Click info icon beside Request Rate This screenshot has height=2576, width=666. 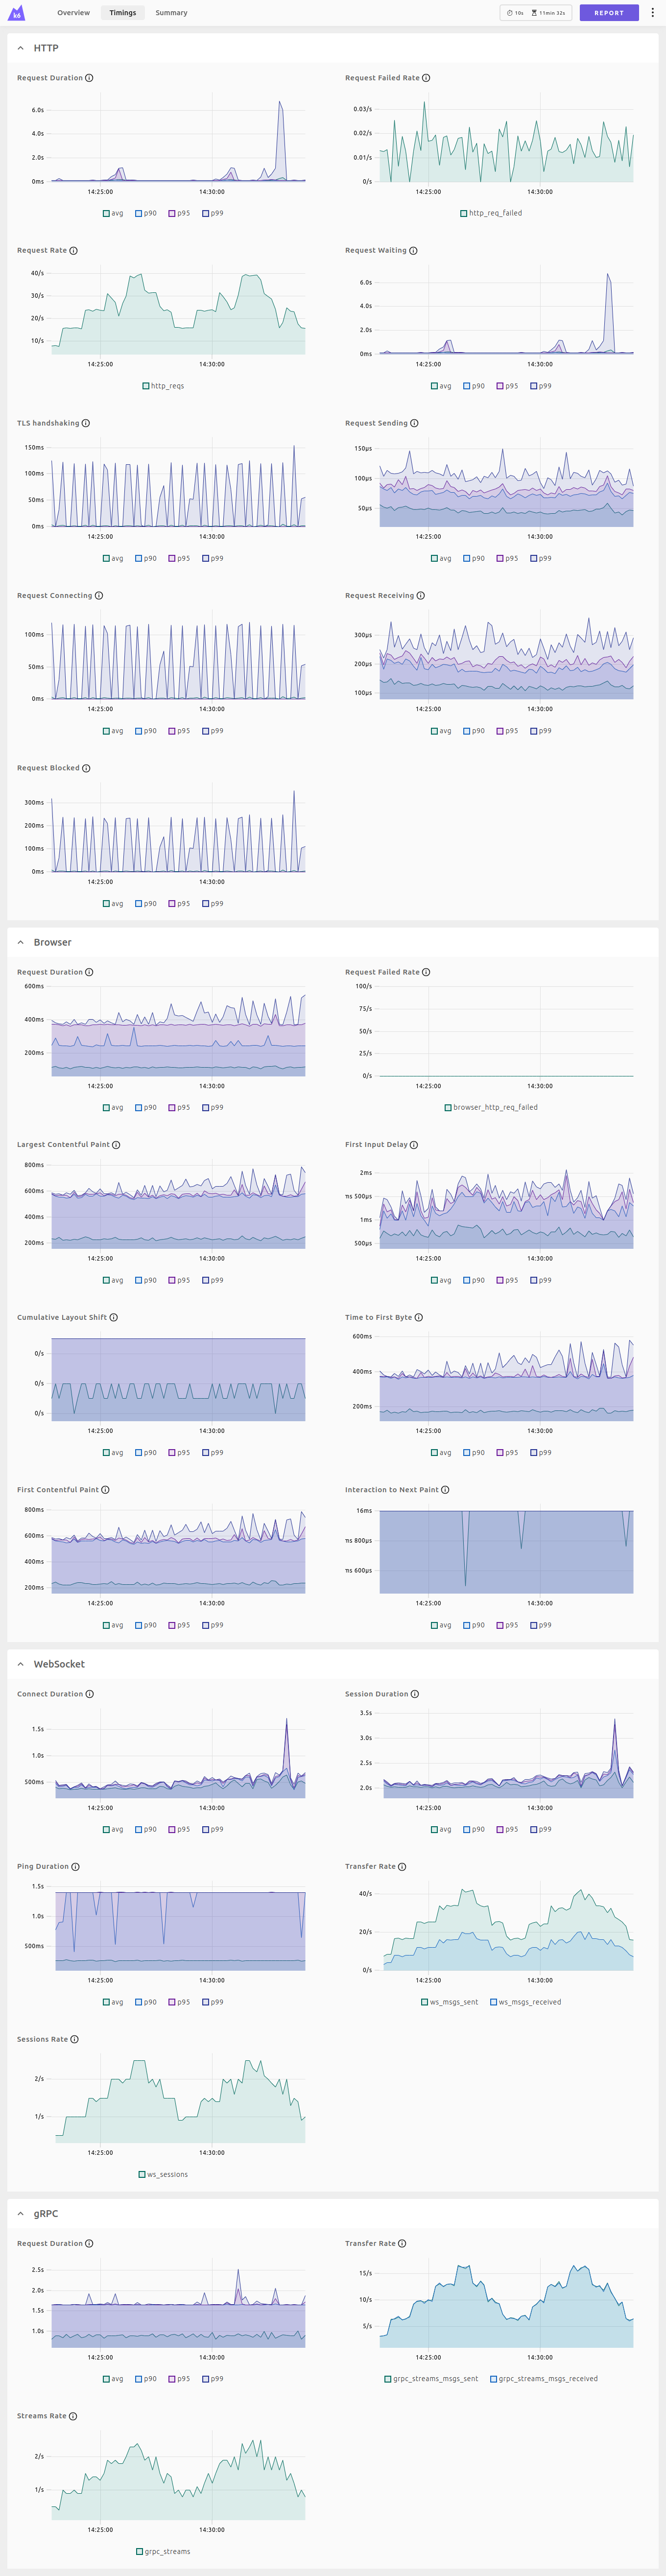tap(73, 251)
